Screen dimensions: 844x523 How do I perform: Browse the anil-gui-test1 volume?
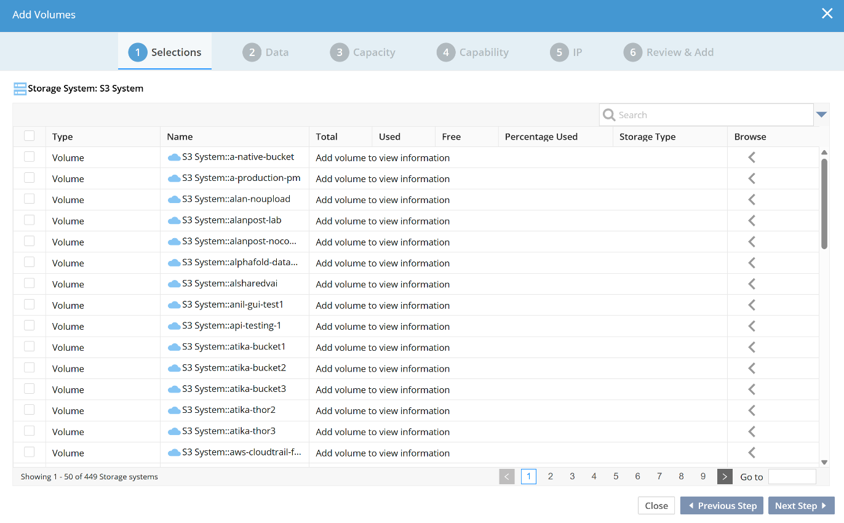(751, 305)
